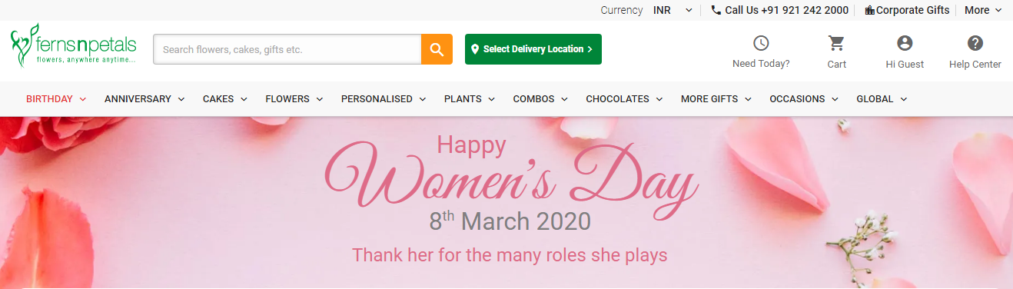Open the Help Center question mark icon
This screenshot has height=289, width=1013.
975,43
